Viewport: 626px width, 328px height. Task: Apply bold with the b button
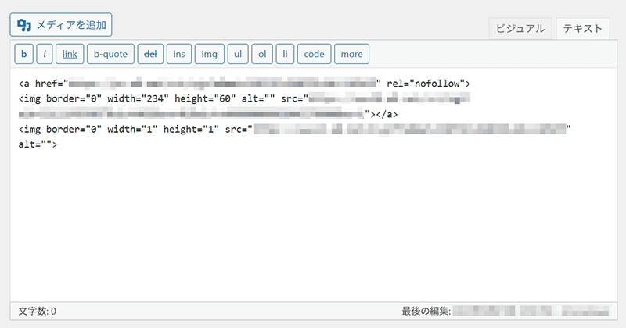point(24,54)
